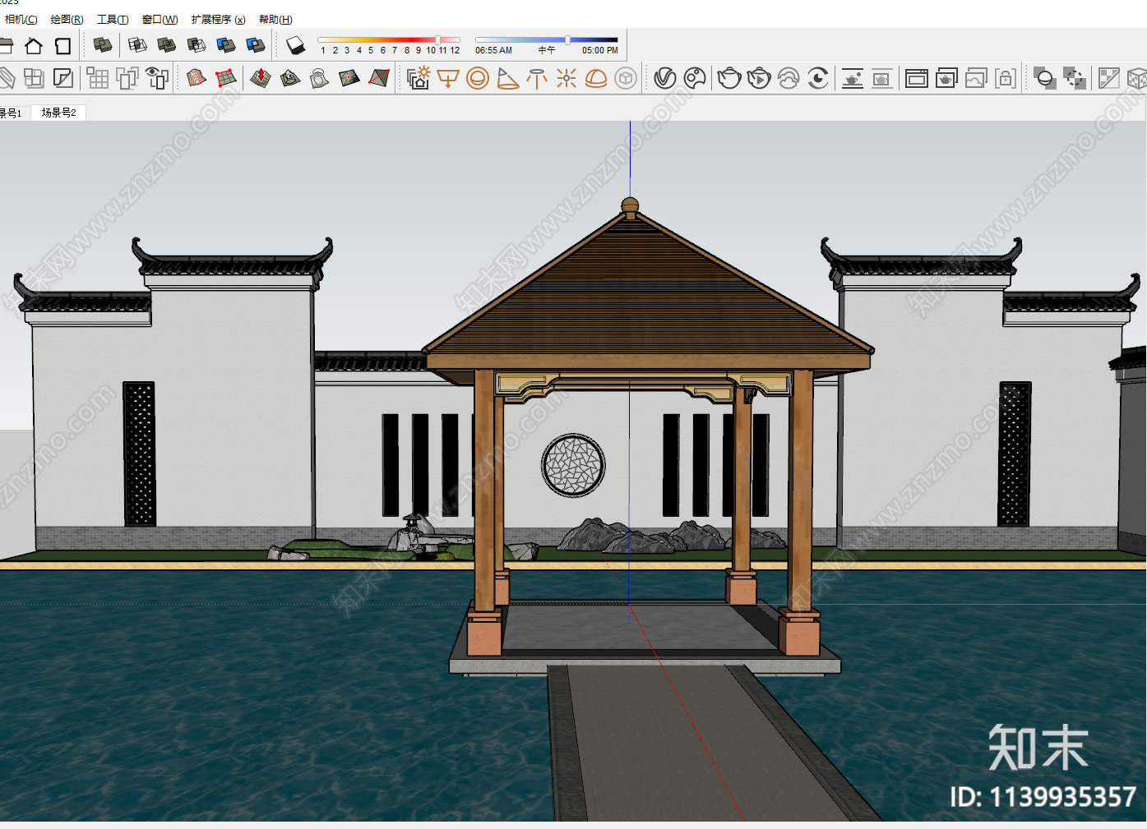Click the dashed circle selection utility icon
The height and width of the screenshot is (829, 1147).
click(x=1075, y=78)
